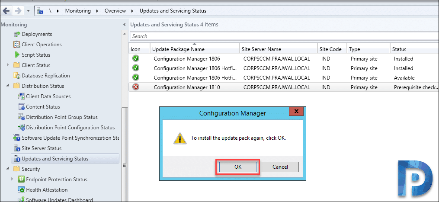
Task: Open Script Status green arrow icon
Action: (17, 55)
